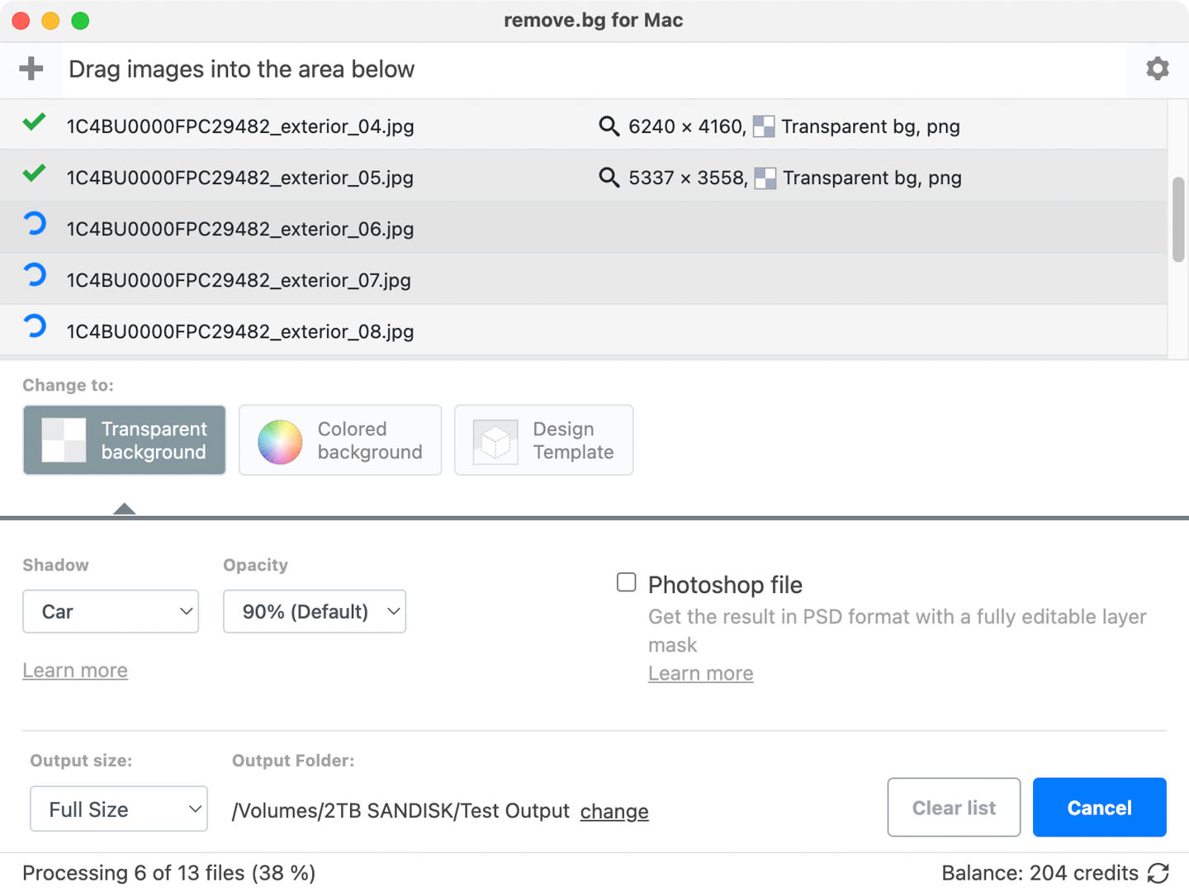Open the Opacity dropdown showing 90% Default
This screenshot has width=1189, height=892.
(314, 611)
